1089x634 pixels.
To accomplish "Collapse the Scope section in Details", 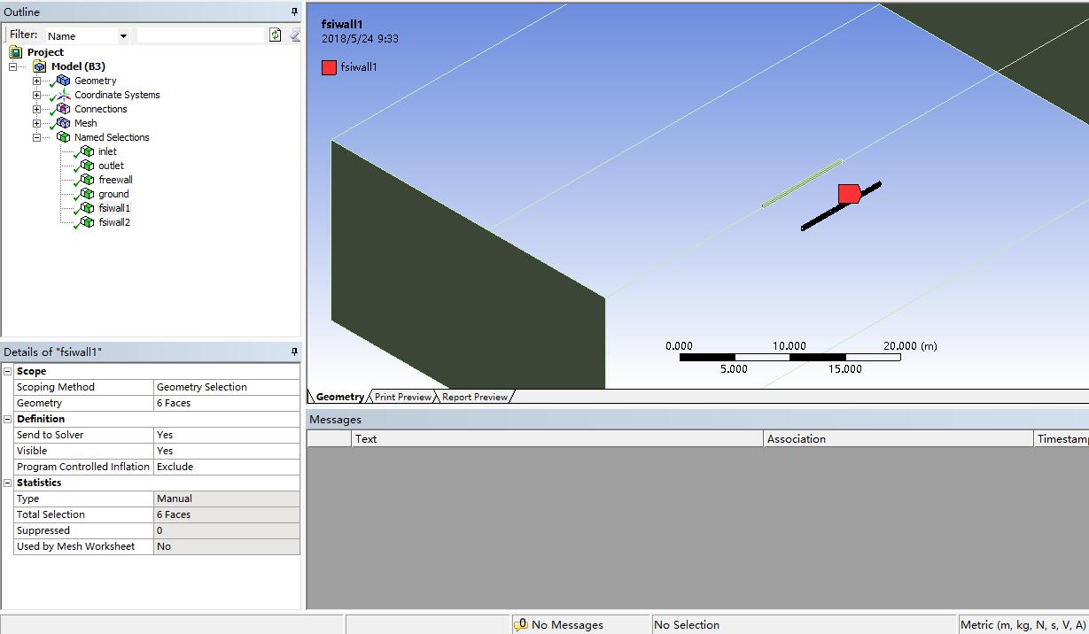I will point(8,371).
